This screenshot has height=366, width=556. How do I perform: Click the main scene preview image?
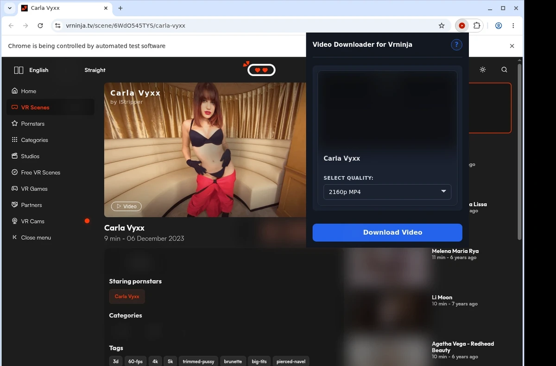pos(205,150)
